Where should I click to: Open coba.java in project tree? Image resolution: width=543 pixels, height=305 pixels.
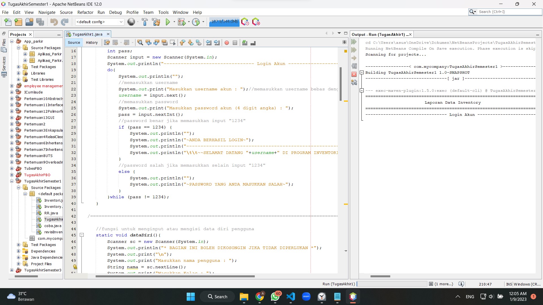[x=53, y=226]
